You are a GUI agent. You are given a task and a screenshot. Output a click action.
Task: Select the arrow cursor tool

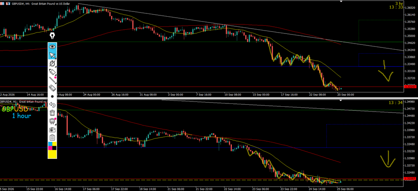tap(52, 55)
